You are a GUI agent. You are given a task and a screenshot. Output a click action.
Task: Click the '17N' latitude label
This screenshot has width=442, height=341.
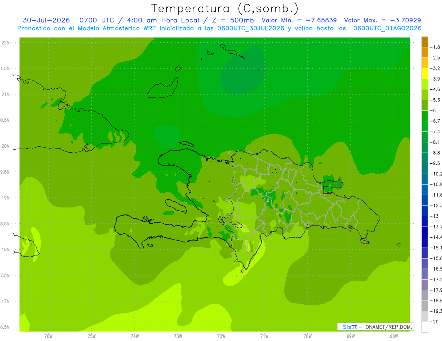6,301
